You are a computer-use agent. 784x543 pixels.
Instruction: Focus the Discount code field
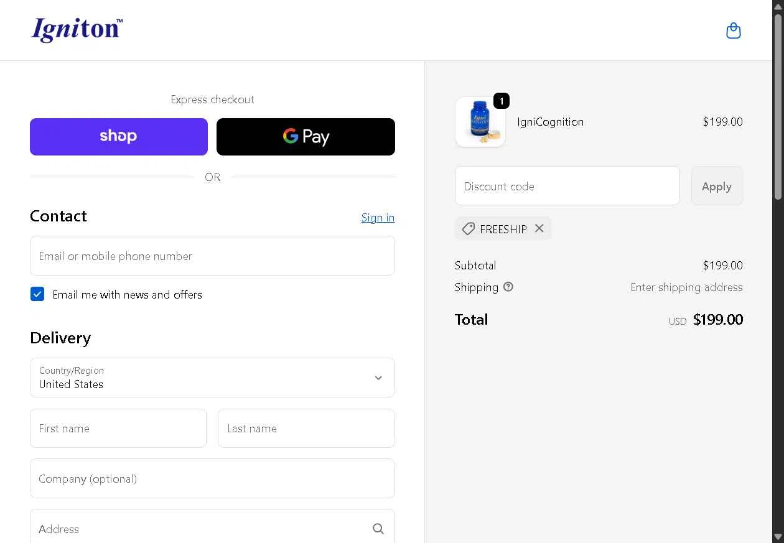point(567,186)
